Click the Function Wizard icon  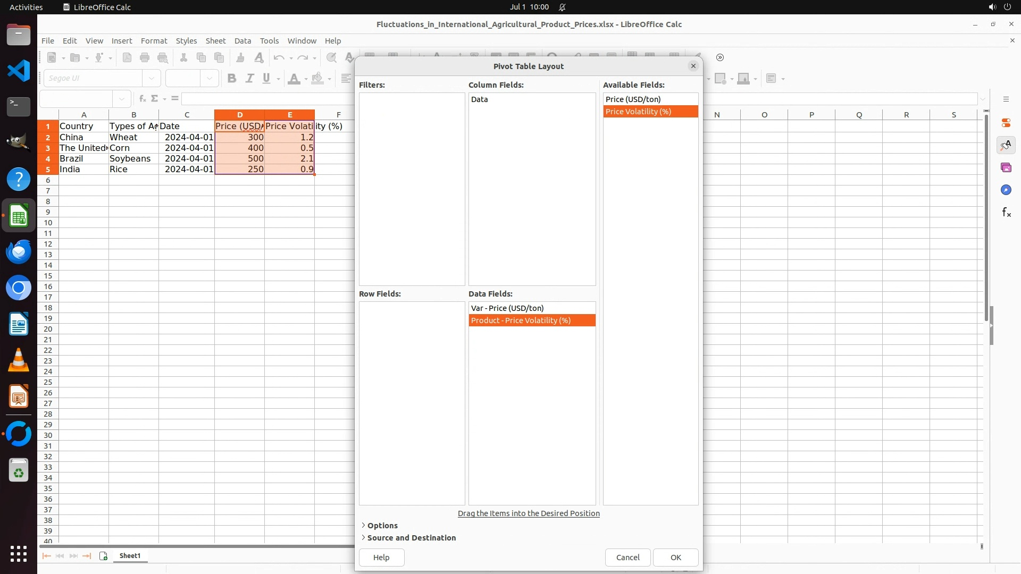coord(142,99)
